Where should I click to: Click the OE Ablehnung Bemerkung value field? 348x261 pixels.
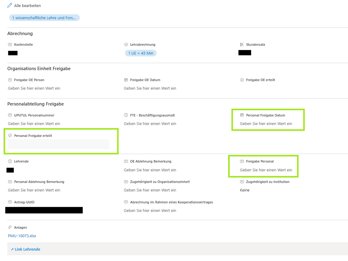[x=150, y=170]
